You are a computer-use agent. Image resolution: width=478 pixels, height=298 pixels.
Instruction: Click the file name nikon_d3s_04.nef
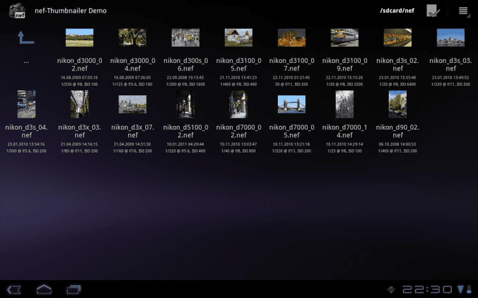click(27, 131)
